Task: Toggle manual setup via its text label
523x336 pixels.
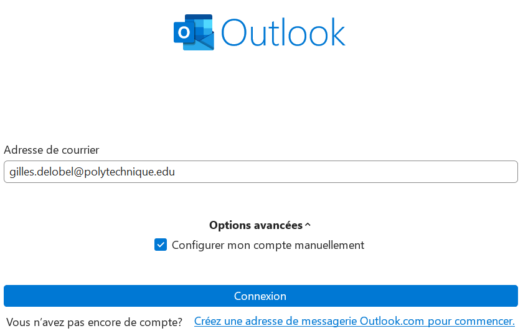Action: click(x=268, y=245)
